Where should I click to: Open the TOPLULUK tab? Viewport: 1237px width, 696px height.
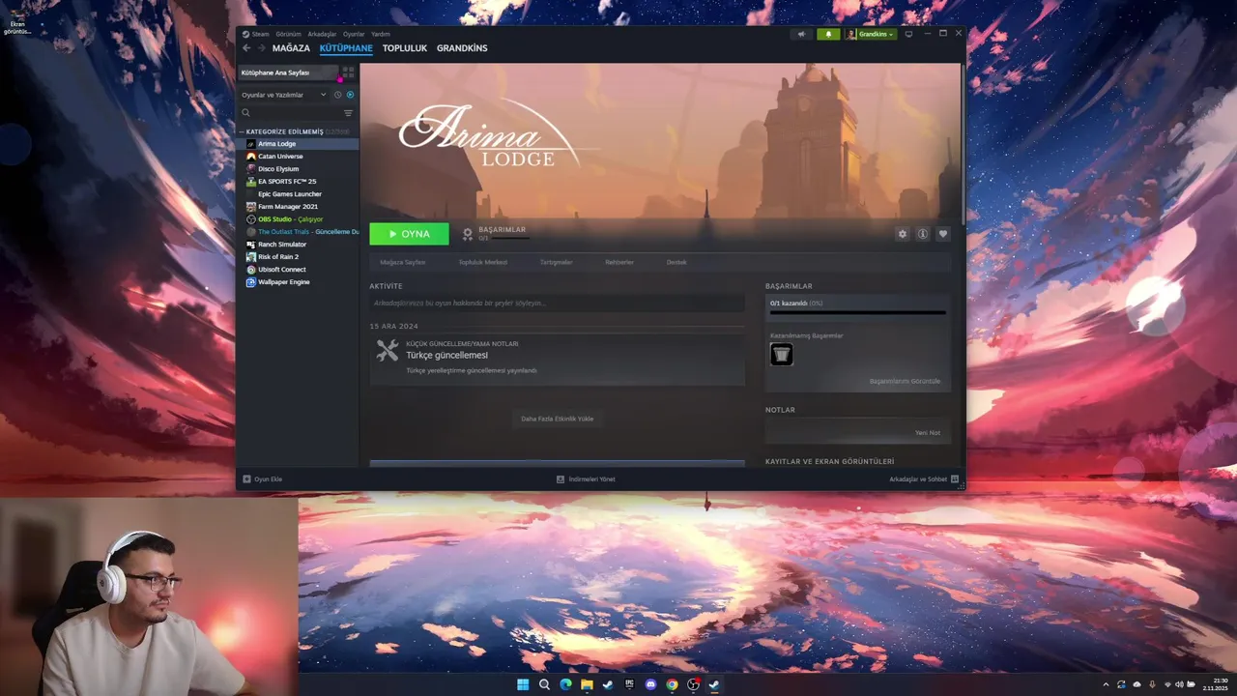[404, 48]
